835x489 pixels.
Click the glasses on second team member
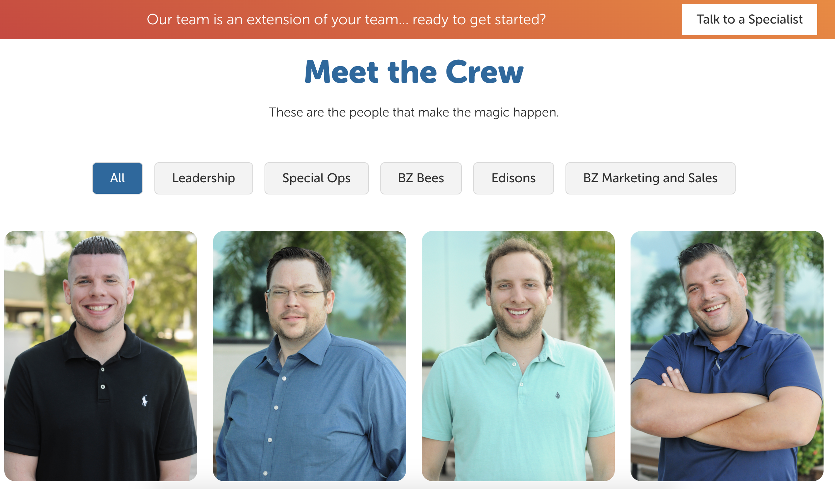[x=297, y=294]
